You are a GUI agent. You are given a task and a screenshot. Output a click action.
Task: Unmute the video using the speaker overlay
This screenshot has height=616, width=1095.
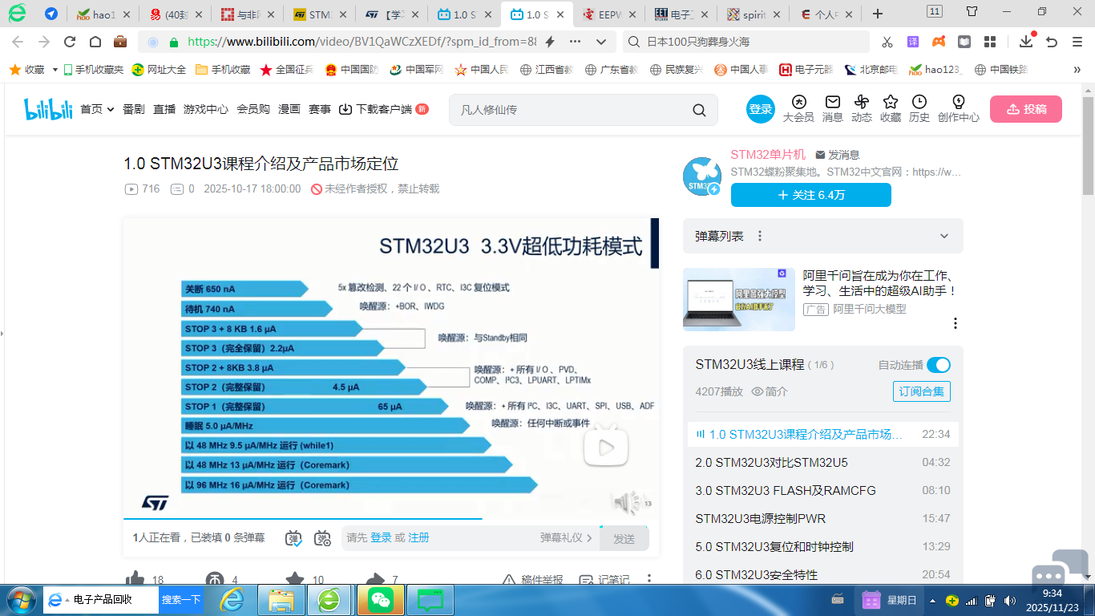click(x=628, y=503)
